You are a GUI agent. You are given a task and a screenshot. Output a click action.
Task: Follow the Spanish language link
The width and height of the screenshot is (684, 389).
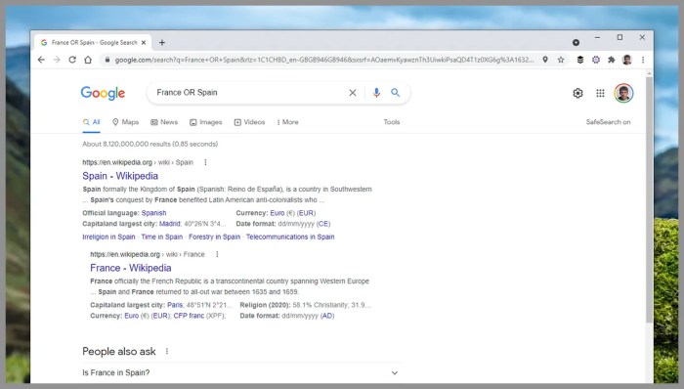[x=154, y=213]
